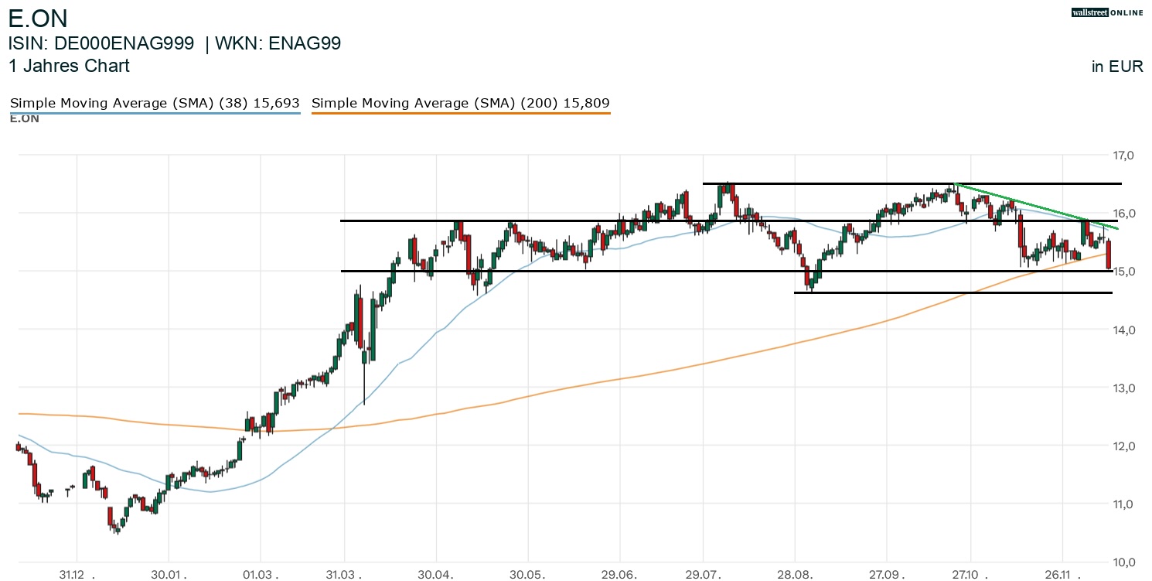Click the 17,0 price axis label

1123,156
